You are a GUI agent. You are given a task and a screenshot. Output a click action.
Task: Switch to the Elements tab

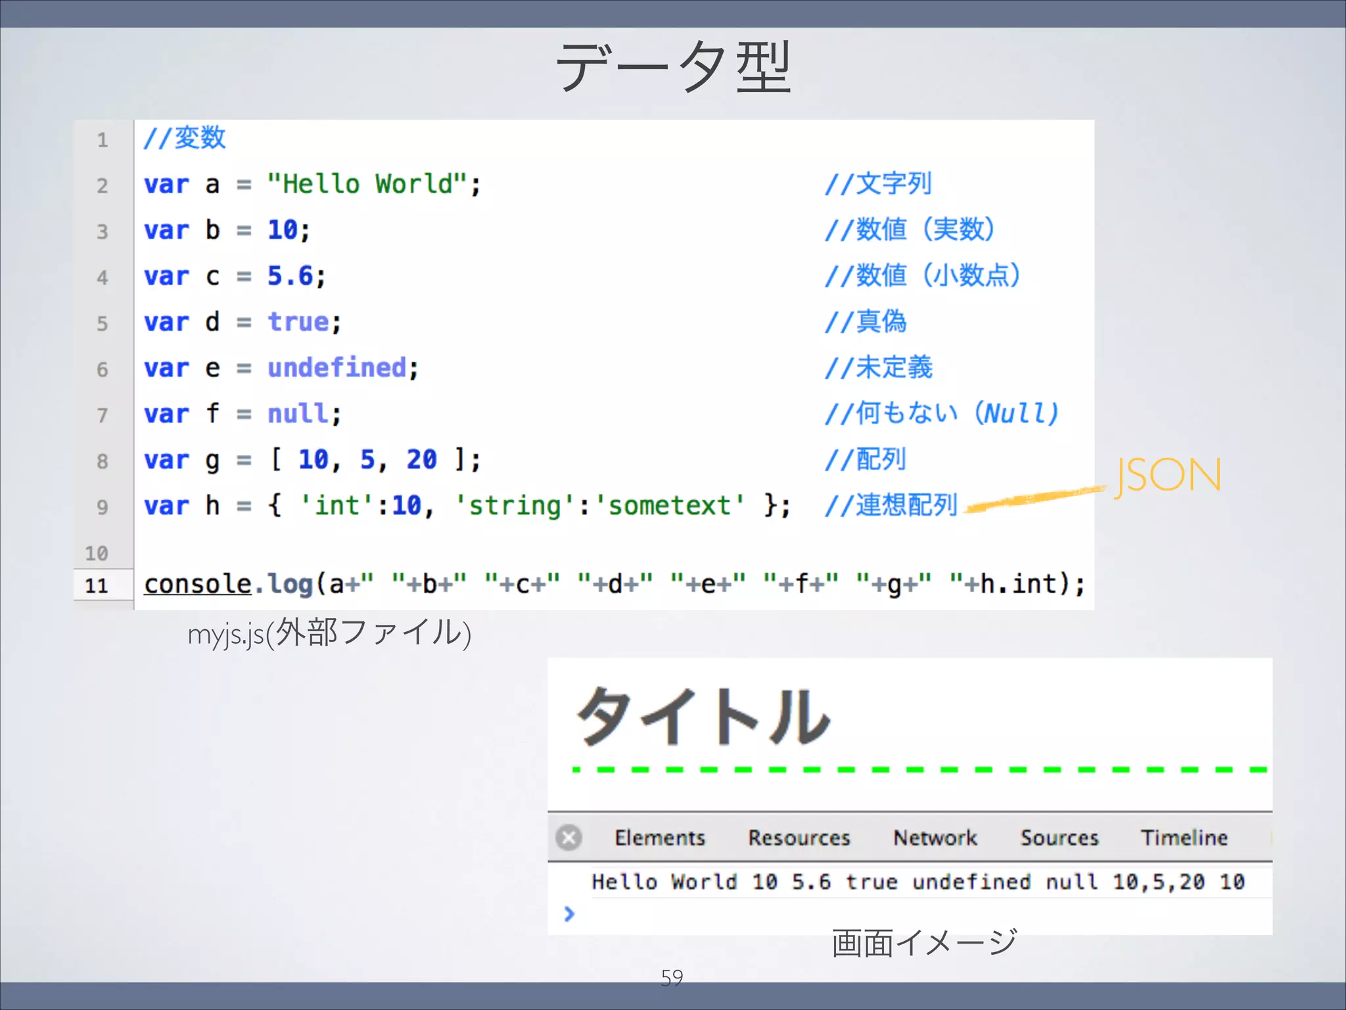click(x=660, y=838)
